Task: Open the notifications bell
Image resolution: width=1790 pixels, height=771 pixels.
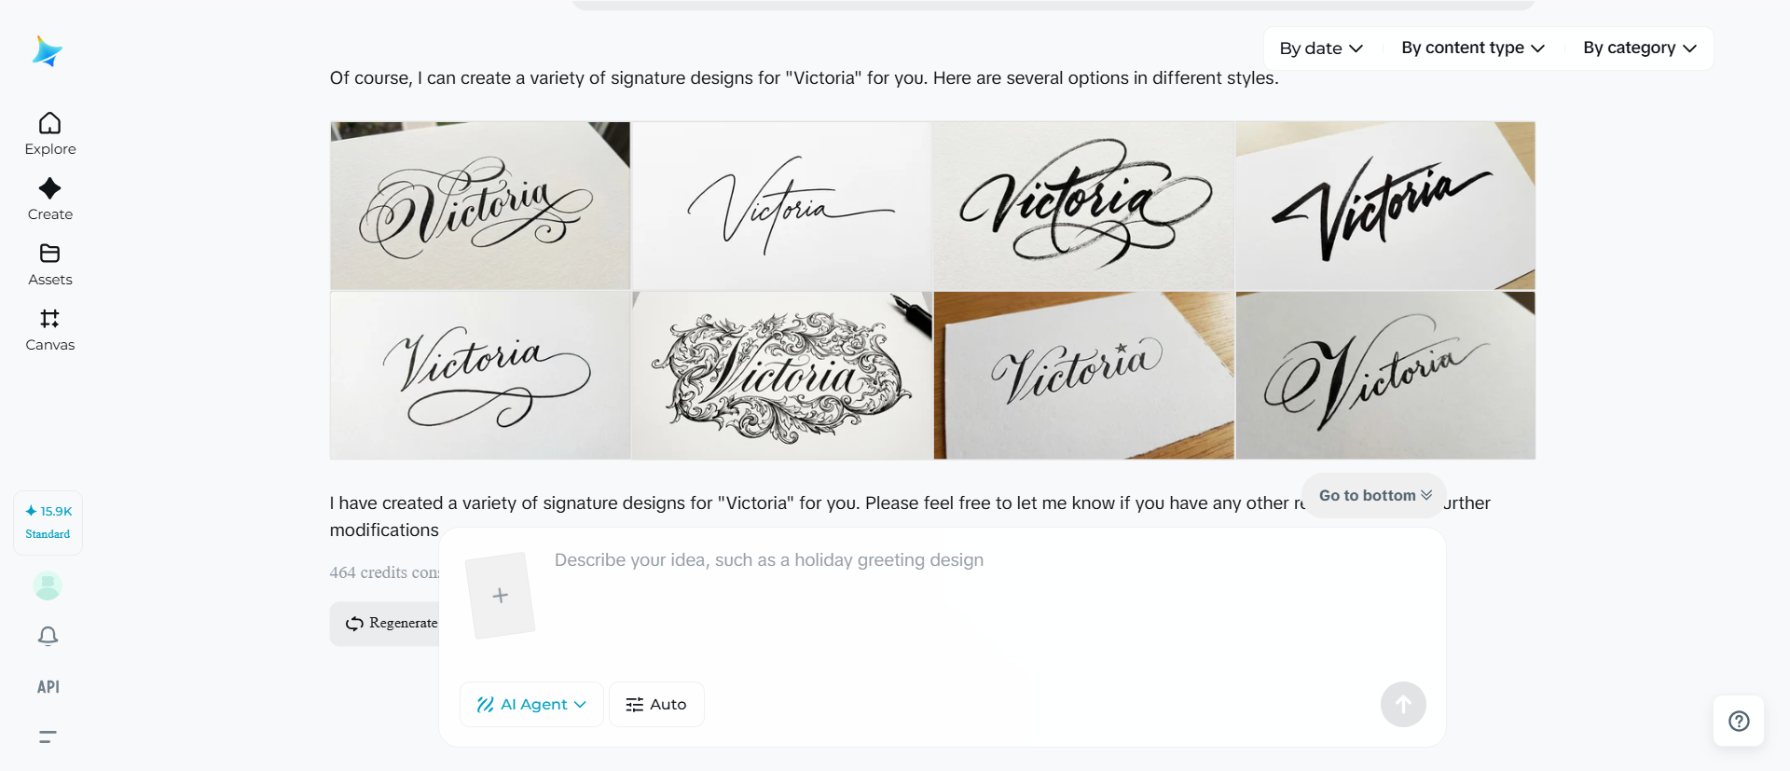Action: click(48, 636)
